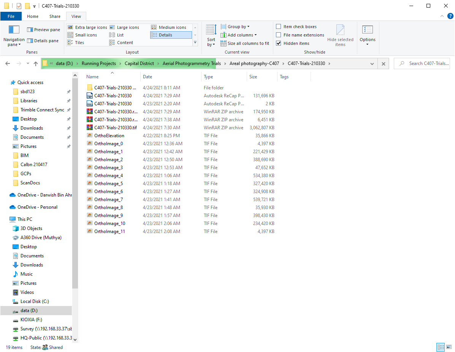Select the Sort by tool
This screenshot has width=455, height=352.
pos(211,36)
